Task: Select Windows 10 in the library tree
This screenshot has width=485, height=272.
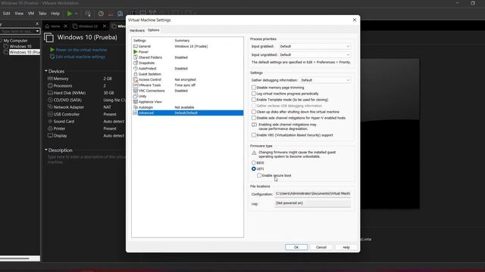Action: point(20,46)
